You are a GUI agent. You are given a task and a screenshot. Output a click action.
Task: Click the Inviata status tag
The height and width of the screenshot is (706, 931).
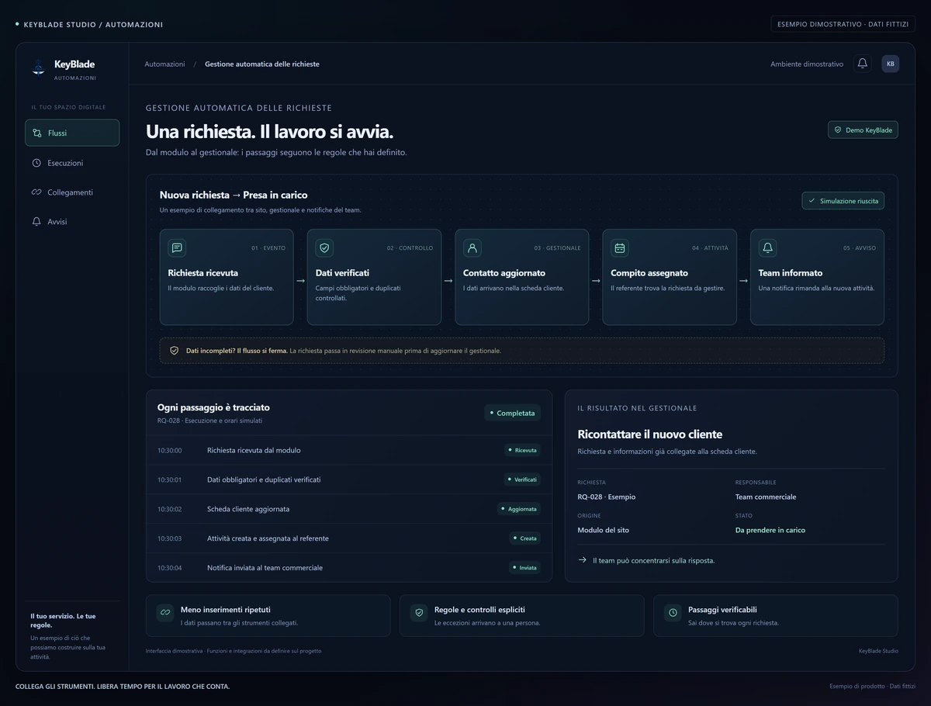tap(524, 568)
